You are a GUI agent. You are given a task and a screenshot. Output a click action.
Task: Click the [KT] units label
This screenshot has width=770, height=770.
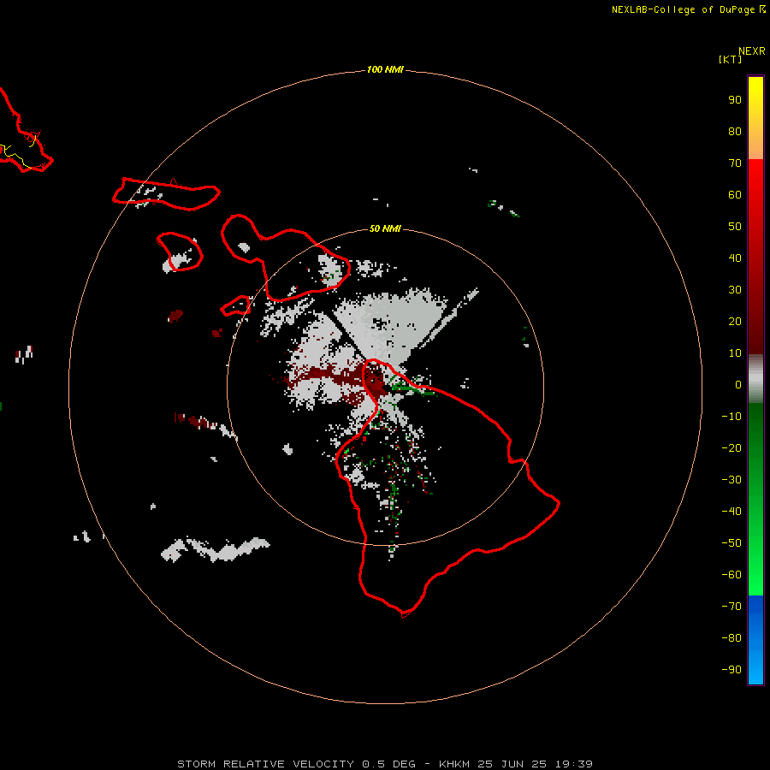coord(730,59)
